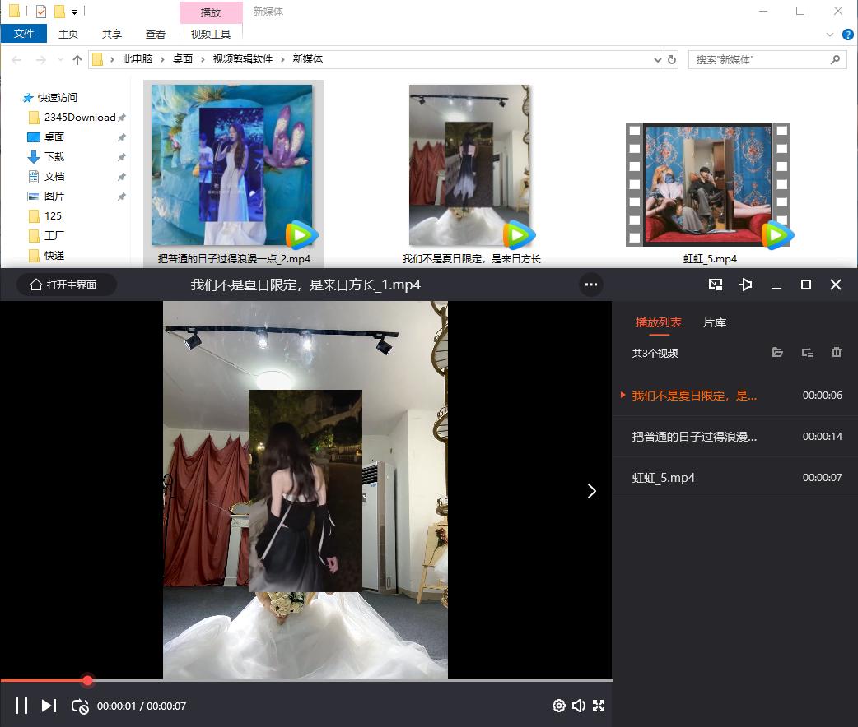858x727 pixels.
Task: Toggle the loop playback mode
Action: (79, 706)
